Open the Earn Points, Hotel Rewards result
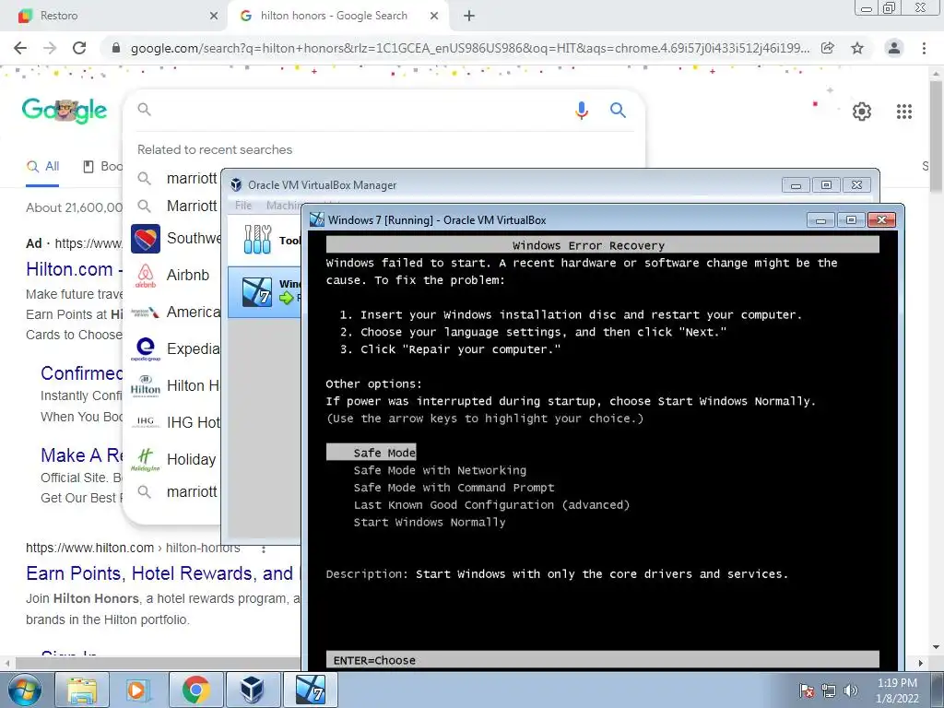 click(x=161, y=573)
